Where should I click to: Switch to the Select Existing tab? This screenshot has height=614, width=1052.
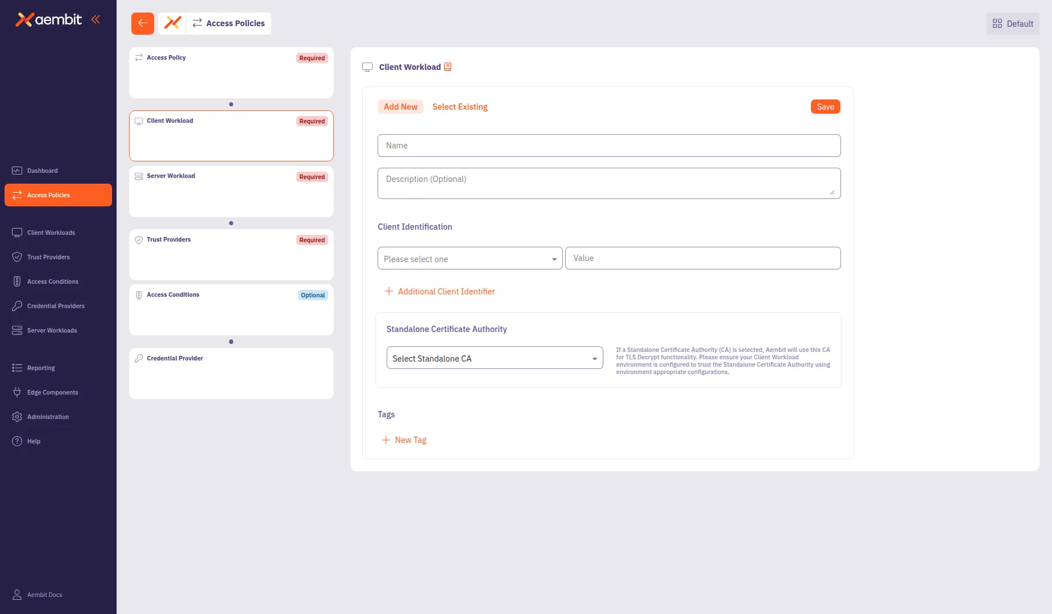tap(460, 107)
